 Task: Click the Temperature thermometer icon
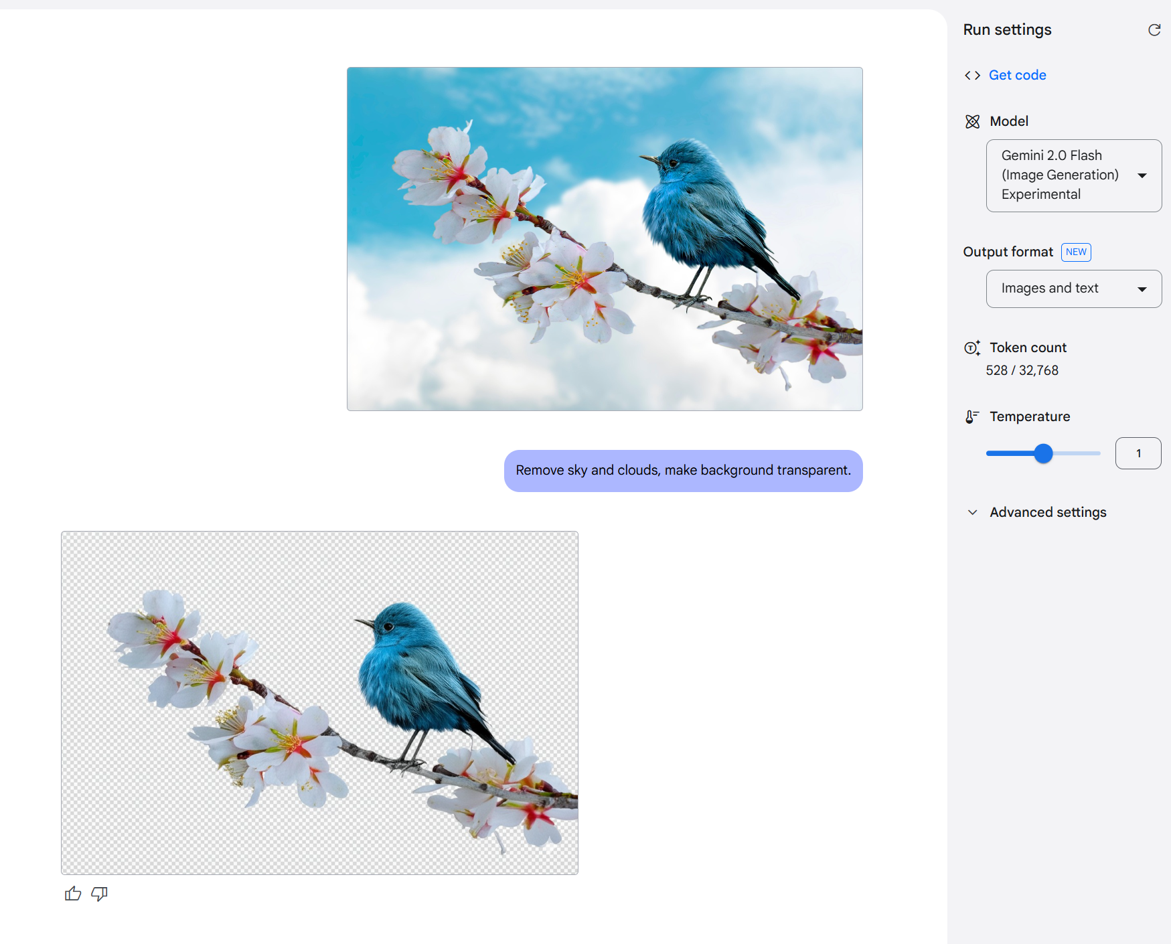(x=972, y=417)
